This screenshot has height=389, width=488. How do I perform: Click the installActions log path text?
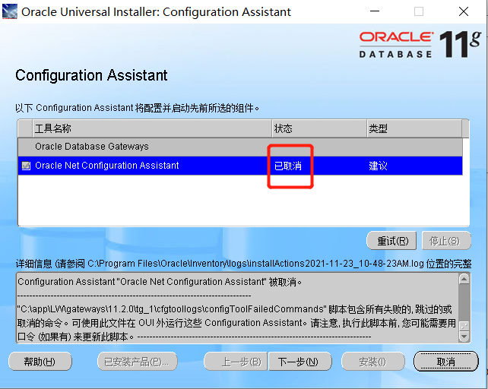(256, 264)
